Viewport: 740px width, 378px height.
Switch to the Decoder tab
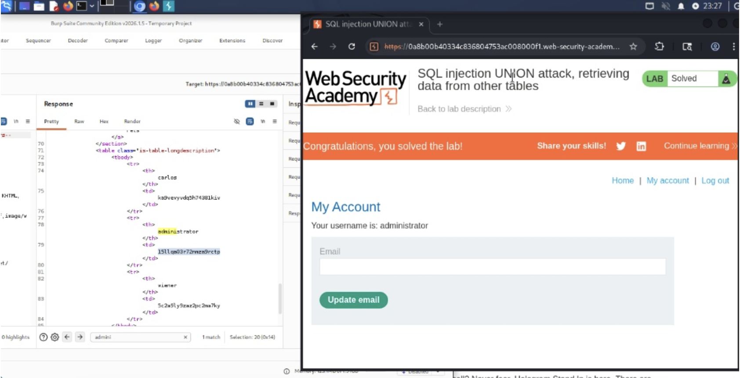(x=78, y=40)
